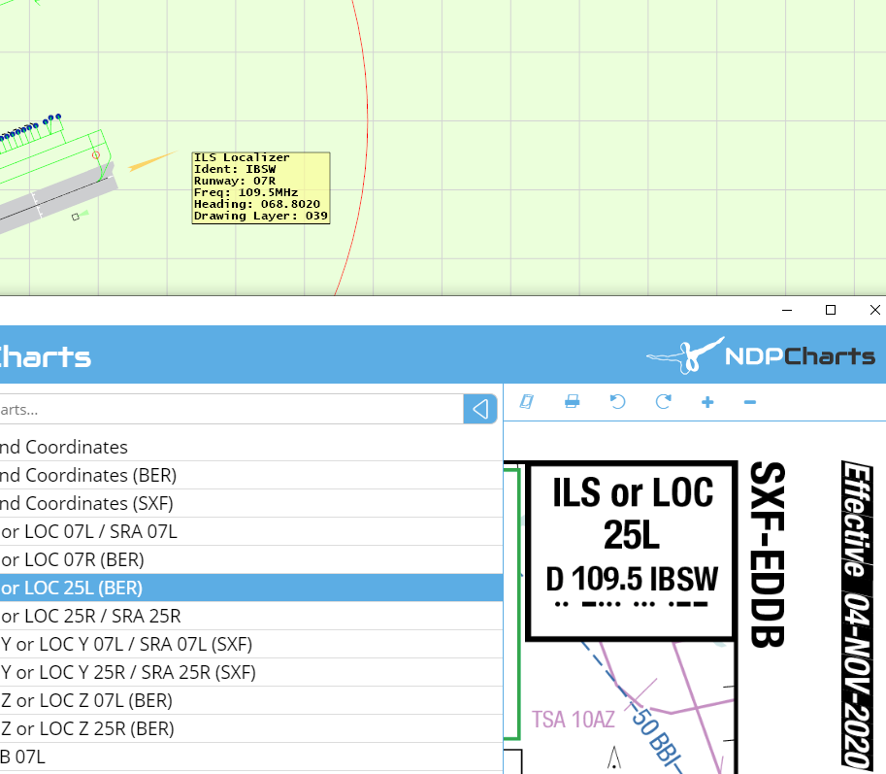
Task: Select the 'or LOC 25R / SRA 25R' entry
Action: click(91, 616)
